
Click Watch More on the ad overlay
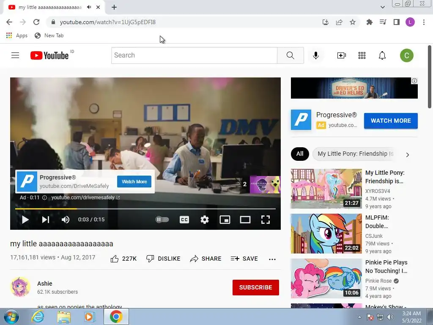click(x=134, y=182)
